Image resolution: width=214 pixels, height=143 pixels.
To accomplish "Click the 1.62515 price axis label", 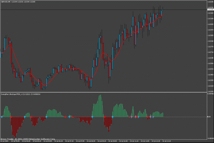I will pyautogui.click(x=211, y=69).
